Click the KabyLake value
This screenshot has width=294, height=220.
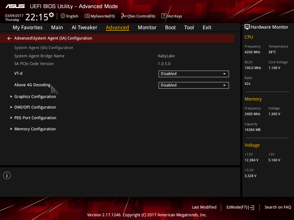[x=166, y=56]
